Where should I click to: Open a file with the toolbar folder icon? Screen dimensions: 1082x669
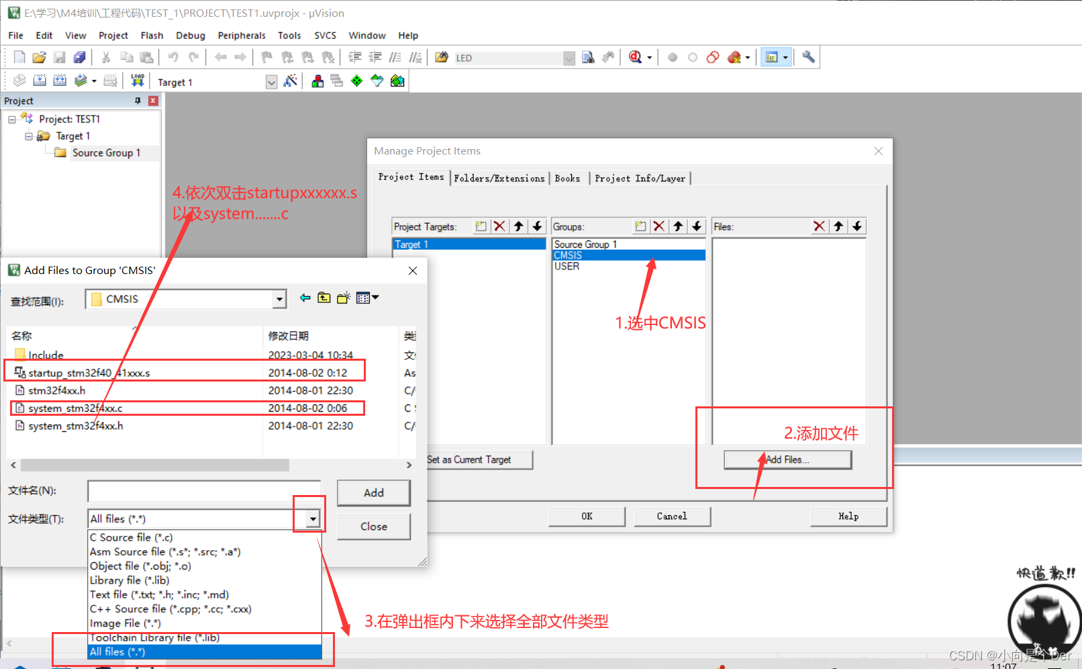39,57
